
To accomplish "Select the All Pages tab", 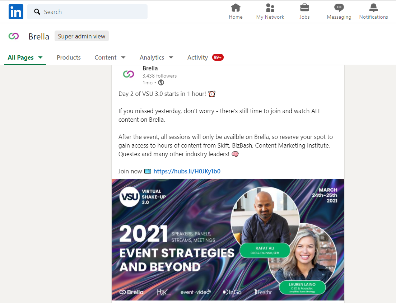I will 21,57.
